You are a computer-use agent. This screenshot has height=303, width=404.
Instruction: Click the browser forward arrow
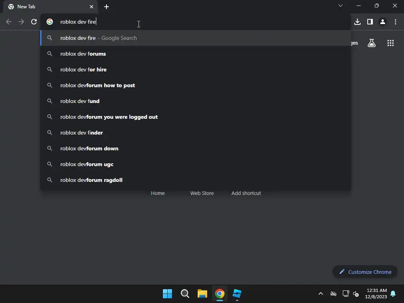tap(21, 22)
